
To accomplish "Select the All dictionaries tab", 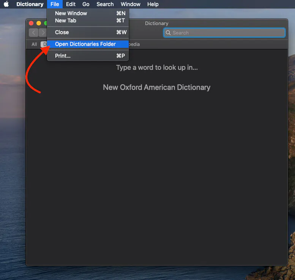I will point(34,44).
